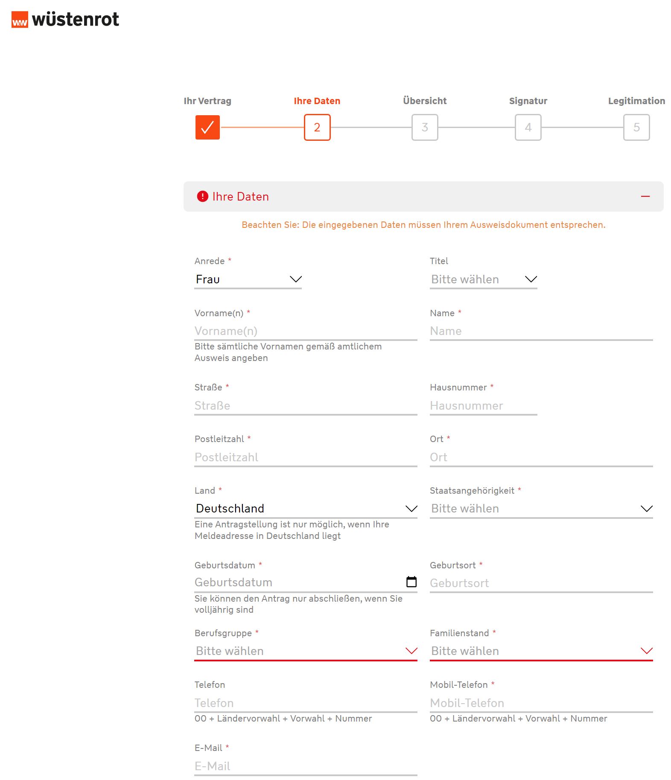Click Telefon hint '00 + Ländervorwahl + Vorwahl + Nummer'
The image size is (671, 780).
pos(283,719)
